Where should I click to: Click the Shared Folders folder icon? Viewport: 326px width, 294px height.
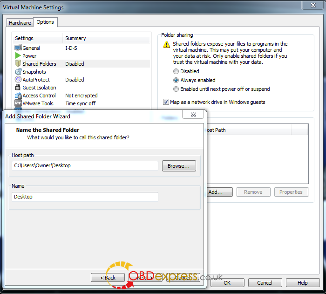coord(18,63)
